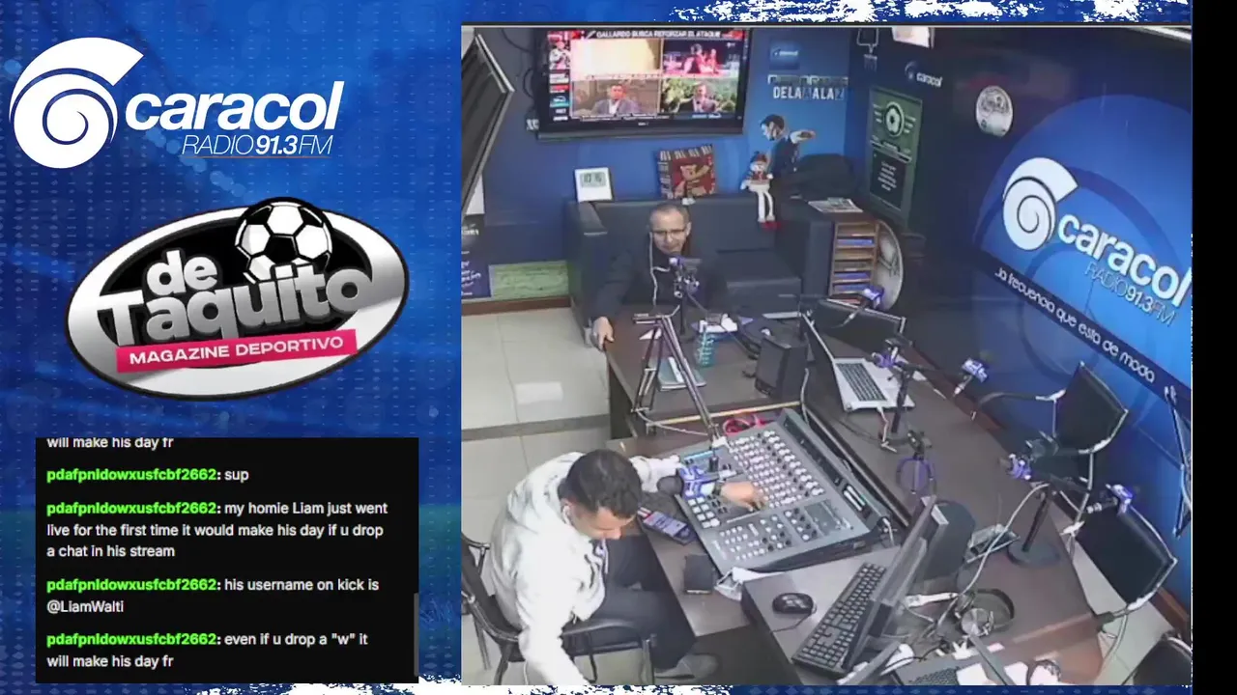Click chat message 'my homie Liam just went live'
1237x695 pixels.
click(x=217, y=529)
